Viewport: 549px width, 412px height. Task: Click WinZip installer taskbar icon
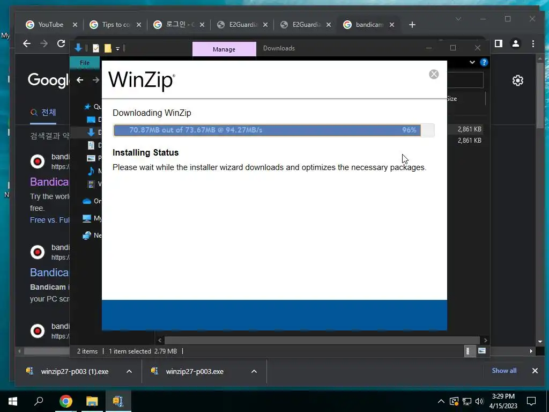tap(118, 401)
